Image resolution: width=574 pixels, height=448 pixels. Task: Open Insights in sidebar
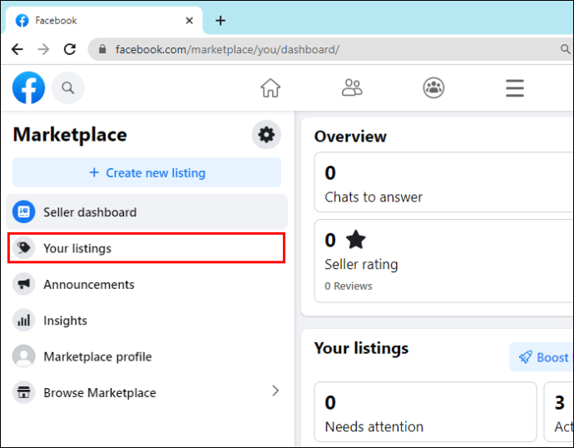146,321
